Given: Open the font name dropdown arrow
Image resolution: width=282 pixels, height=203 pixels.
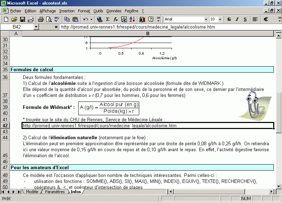Looking at the screenshot, I should [206, 19].
